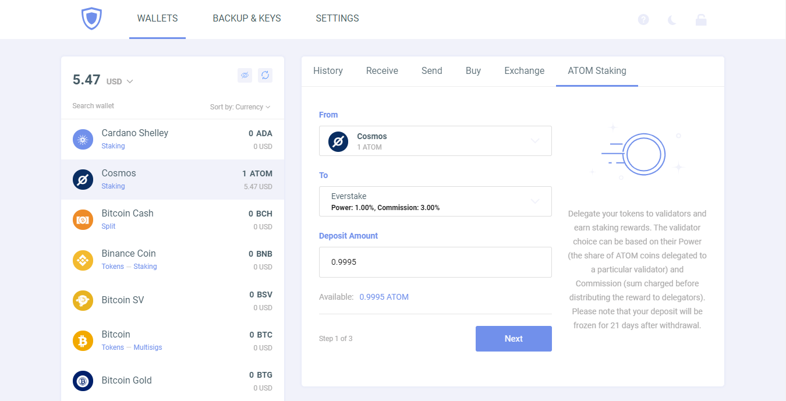The image size is (786, 401).
Task: Click the 0 BCH balance
Action: pos(260,214)
